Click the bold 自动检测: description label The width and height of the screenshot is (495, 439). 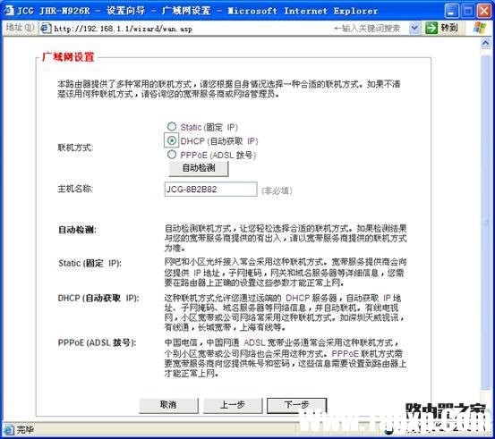[77, 230]
